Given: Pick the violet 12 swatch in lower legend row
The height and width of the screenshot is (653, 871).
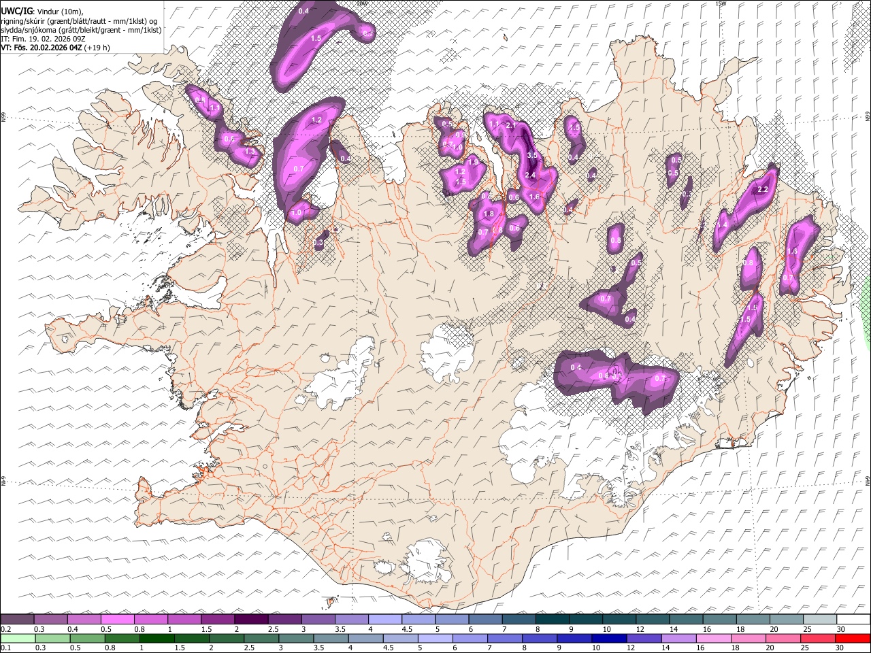Looking at the screenshot, I should (644, 638).
